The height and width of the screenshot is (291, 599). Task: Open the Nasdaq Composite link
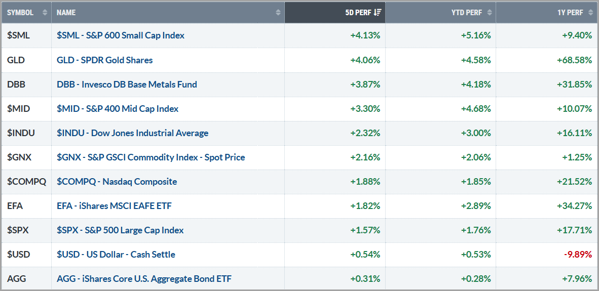117,181
